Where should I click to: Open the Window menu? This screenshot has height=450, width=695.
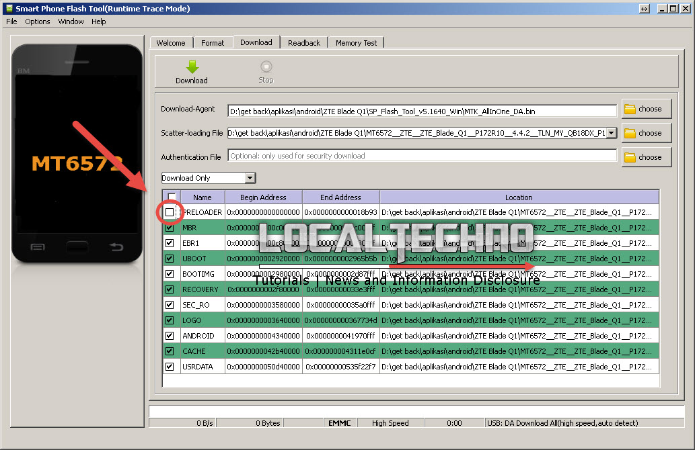coord(71,21)
